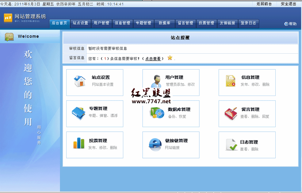
Task: Click the blue folder icon for 专题管理
Action: tap(78, 113)
